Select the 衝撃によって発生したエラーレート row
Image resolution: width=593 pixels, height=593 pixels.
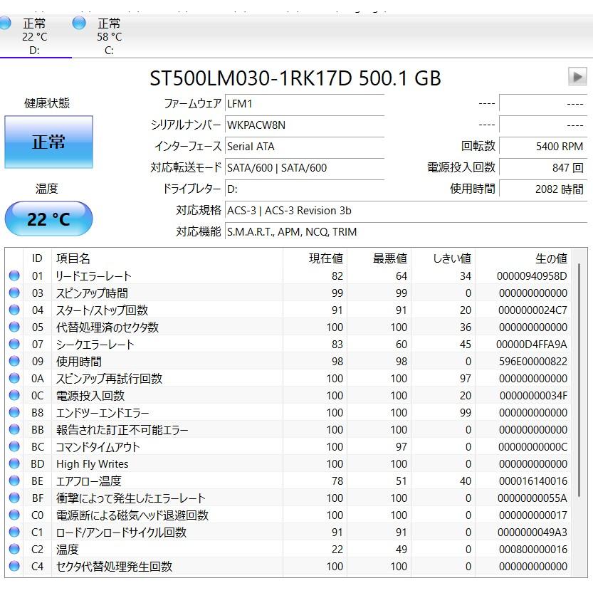[x=289, y=498]
